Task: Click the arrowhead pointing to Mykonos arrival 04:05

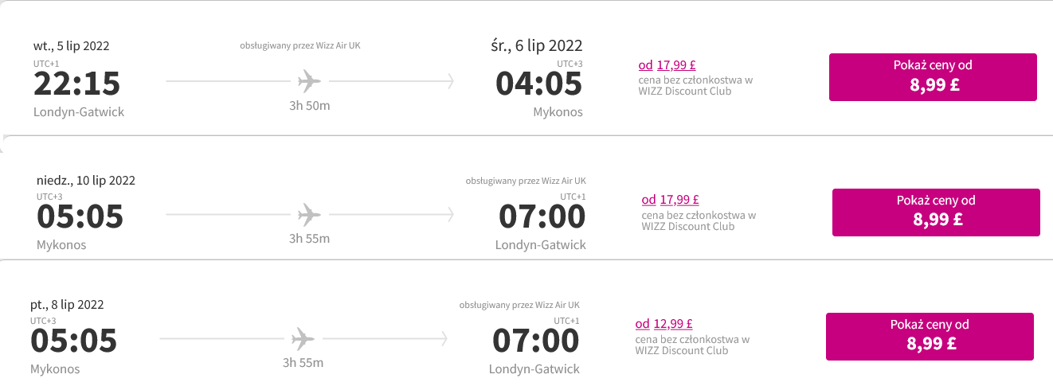Action: coord(450,81)
